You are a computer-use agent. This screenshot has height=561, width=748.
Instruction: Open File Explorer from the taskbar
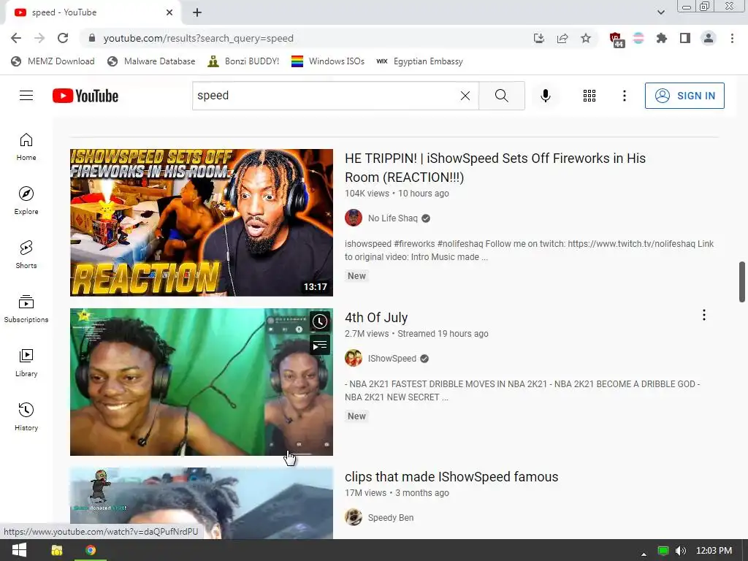[x=57, y=551]
